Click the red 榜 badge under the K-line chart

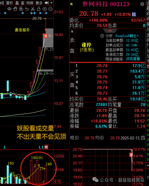(46, 147)
